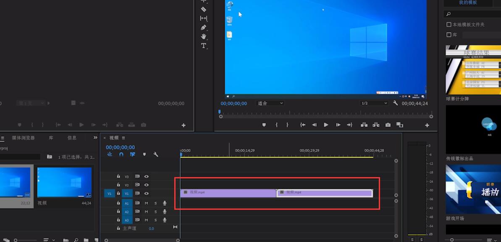Go to Out point in Program monitor
The image size is (501, 242).
350,125
